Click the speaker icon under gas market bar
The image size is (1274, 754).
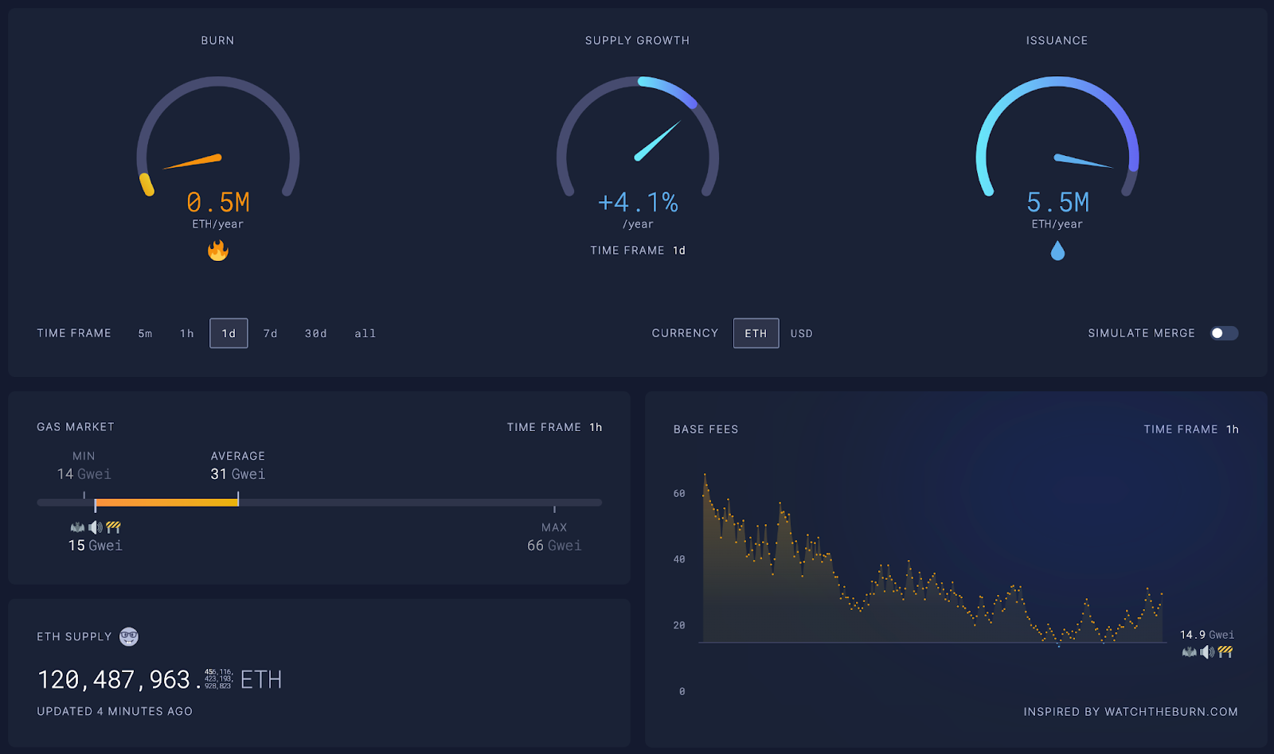[96, 527]
